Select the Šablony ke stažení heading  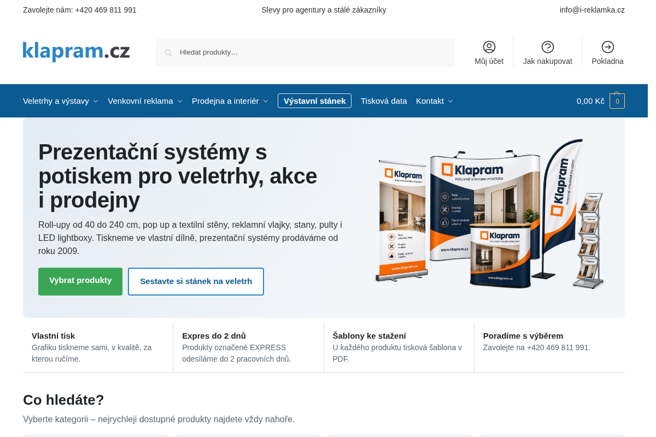click(369, 336)
